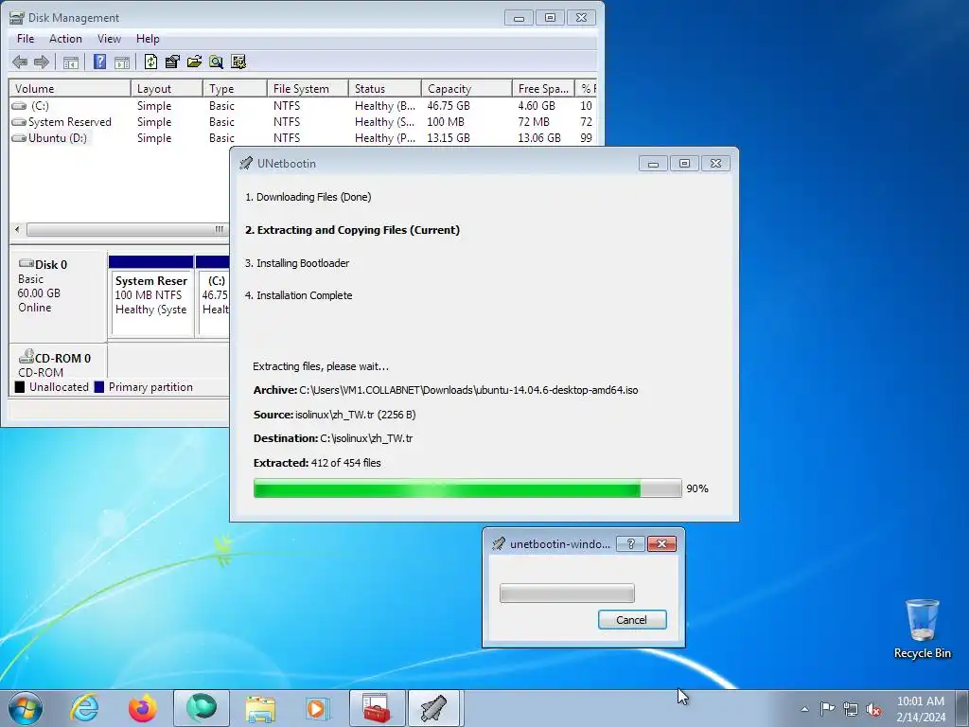Sort by the Layout column header
This screenshot has height=727, width=969.
pos(167,88)
